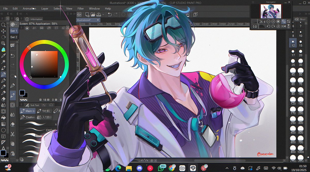Click Navigator canvas thumbnail preview

pyautogui.click(x=271, y=11)
